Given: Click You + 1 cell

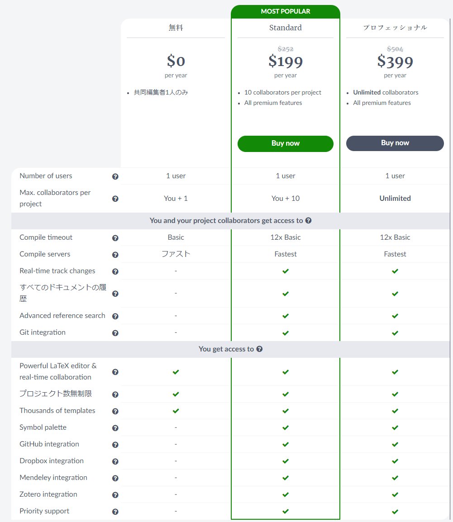Looking at the screenshot, I should point(176,199).
